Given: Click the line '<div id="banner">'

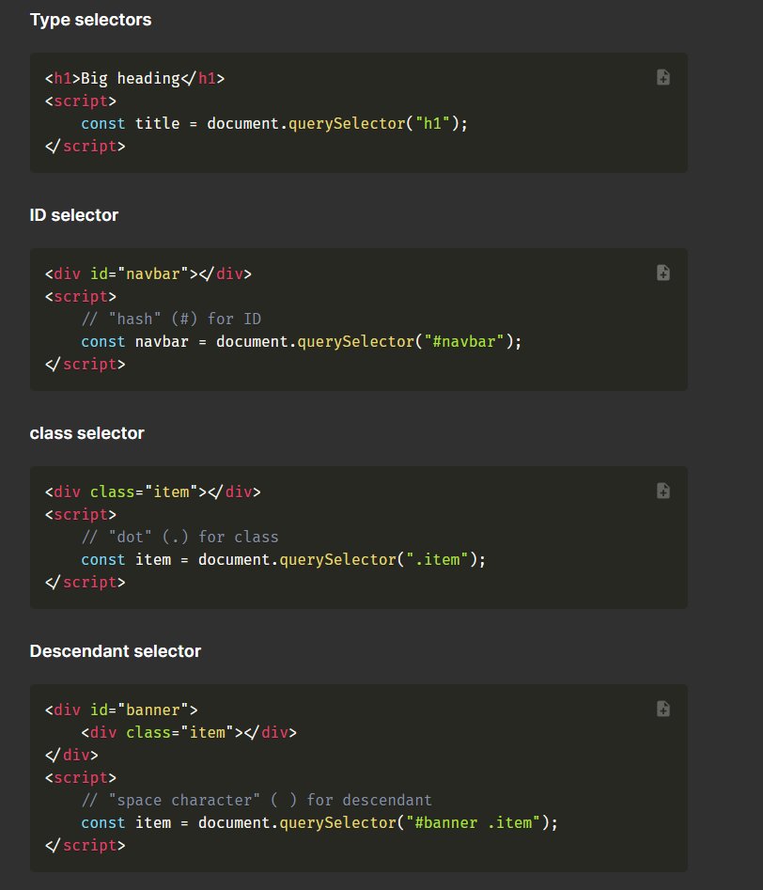Looking at the screenshot, I should coord(121,710).
